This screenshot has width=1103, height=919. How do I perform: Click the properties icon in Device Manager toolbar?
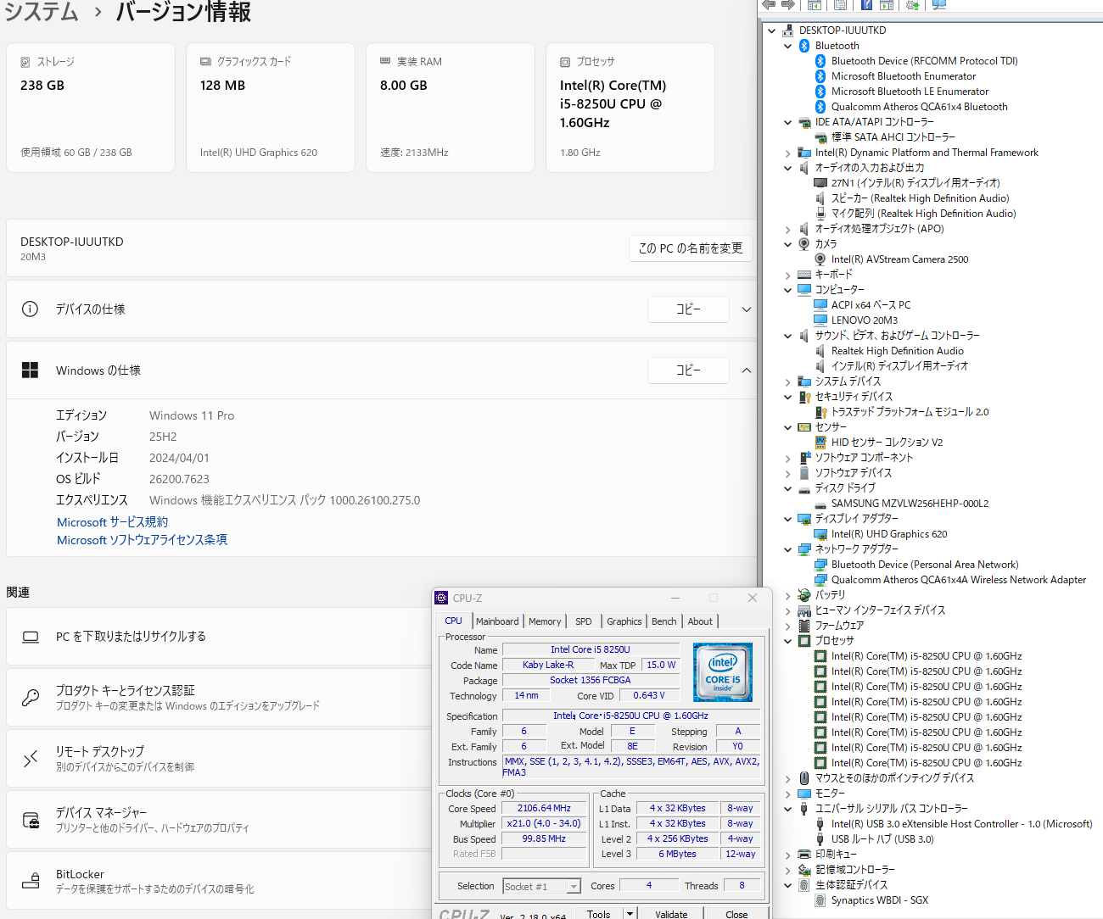[840, 5]
